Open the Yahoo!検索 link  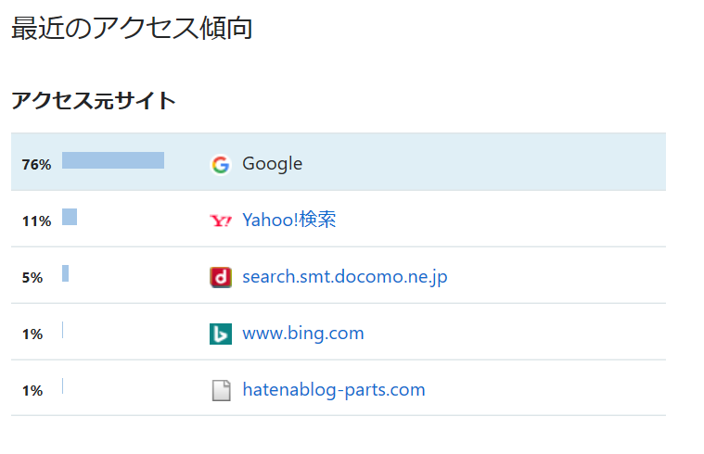tap(288, 221)
